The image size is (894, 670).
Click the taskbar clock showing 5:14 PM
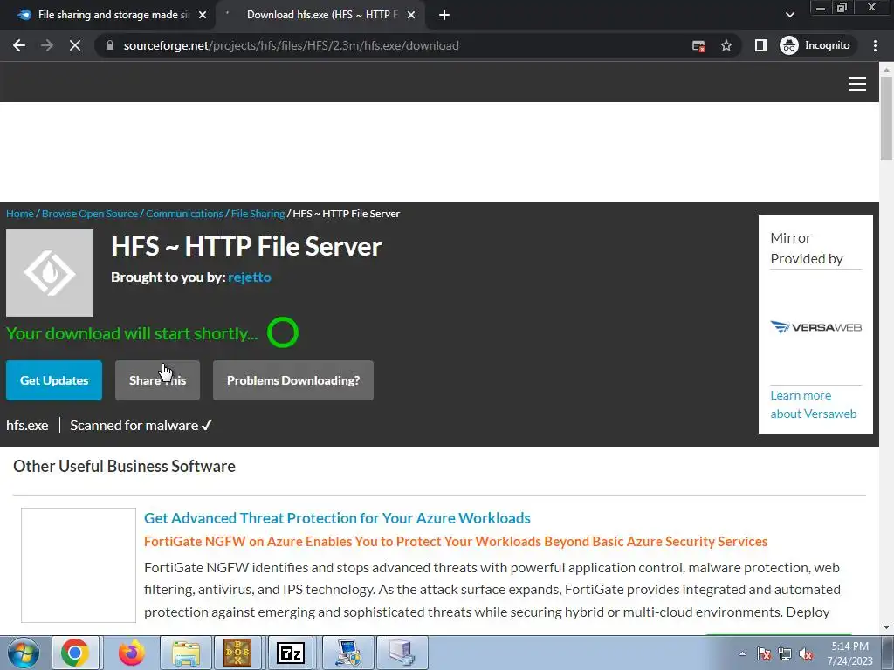coord(849,653)
